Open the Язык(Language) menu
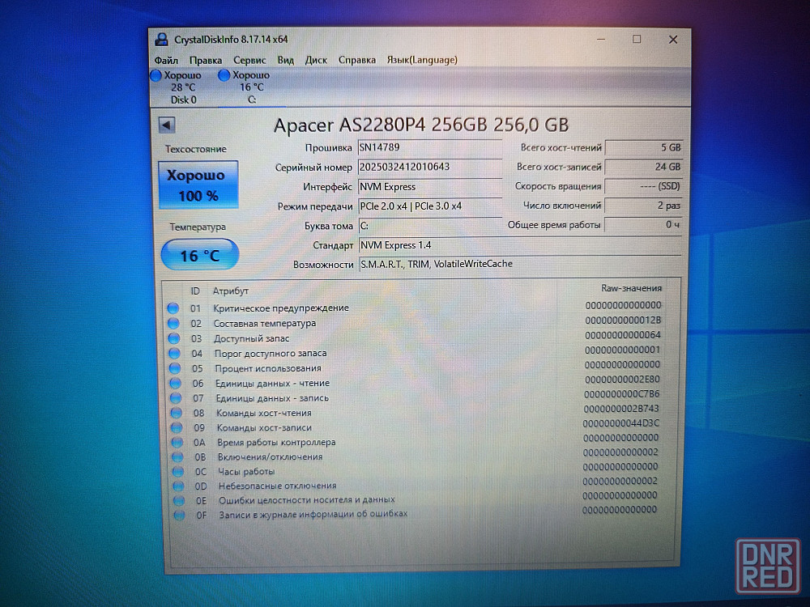 coord(421,60)
